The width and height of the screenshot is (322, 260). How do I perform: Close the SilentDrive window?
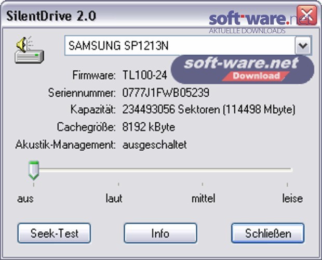tap(306, 15)
